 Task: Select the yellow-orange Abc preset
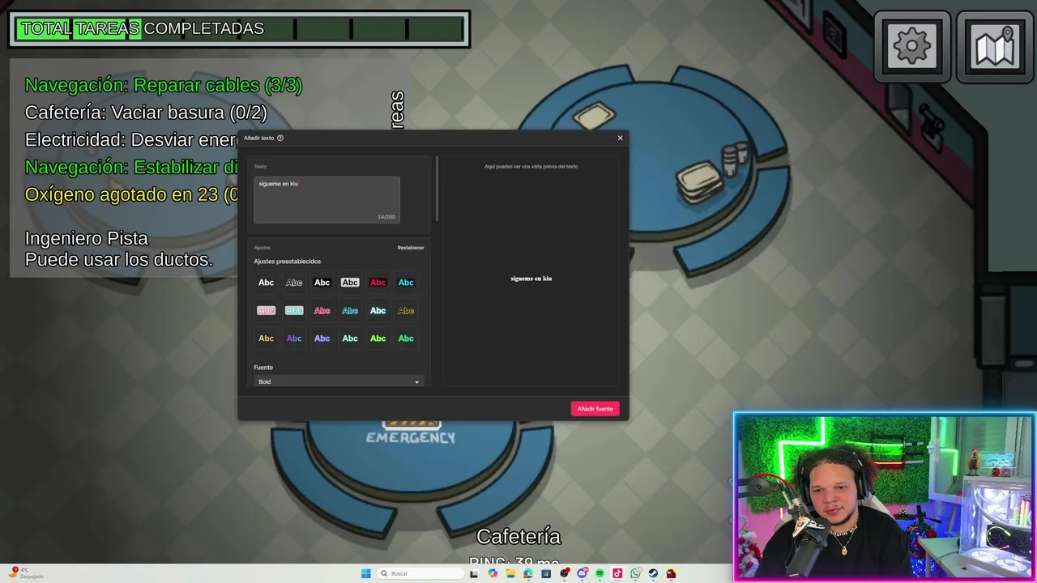[x=266, y=338]
